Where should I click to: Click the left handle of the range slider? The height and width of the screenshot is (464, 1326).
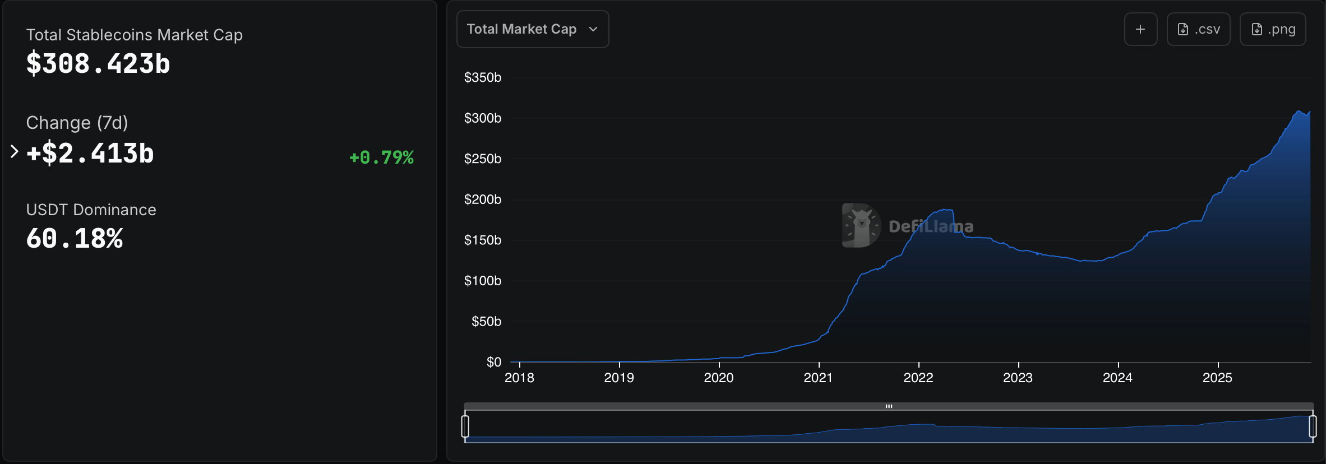[x=465, y=426]
